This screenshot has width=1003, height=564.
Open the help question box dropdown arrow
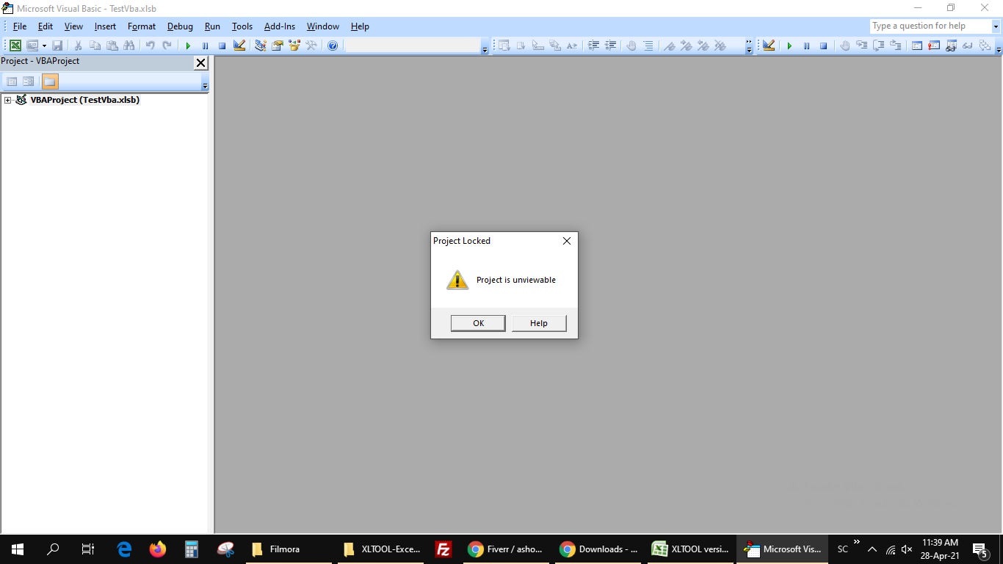(996, 26)
